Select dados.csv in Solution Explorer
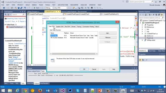Screen dimensions: 166x93 [150, 36]
